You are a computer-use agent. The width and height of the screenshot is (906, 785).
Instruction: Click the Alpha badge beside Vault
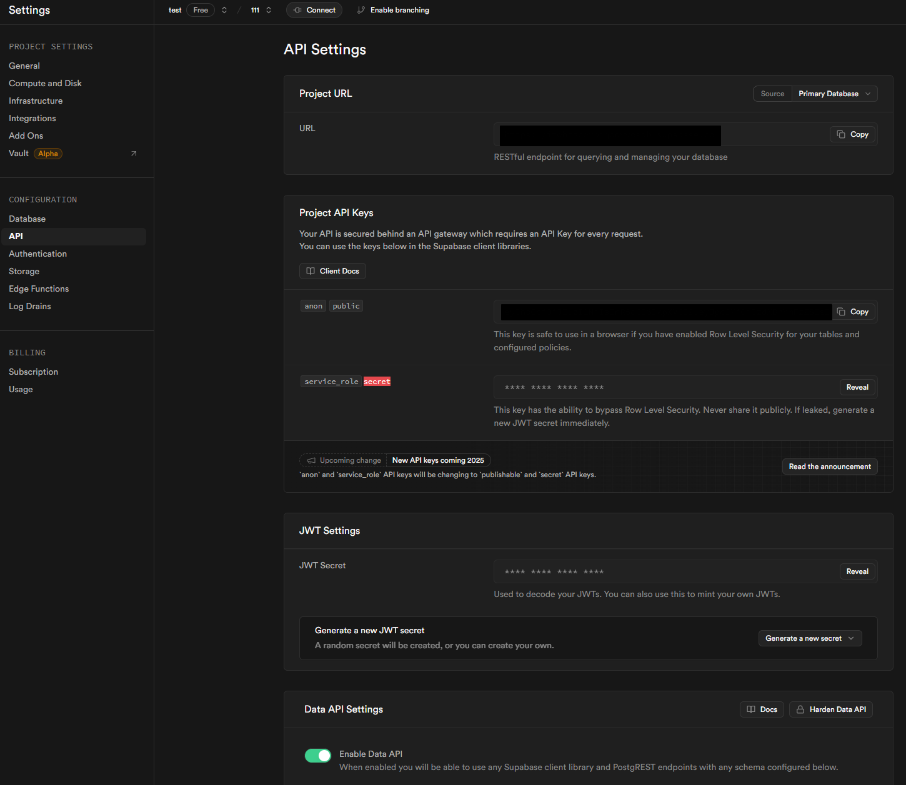48,154
